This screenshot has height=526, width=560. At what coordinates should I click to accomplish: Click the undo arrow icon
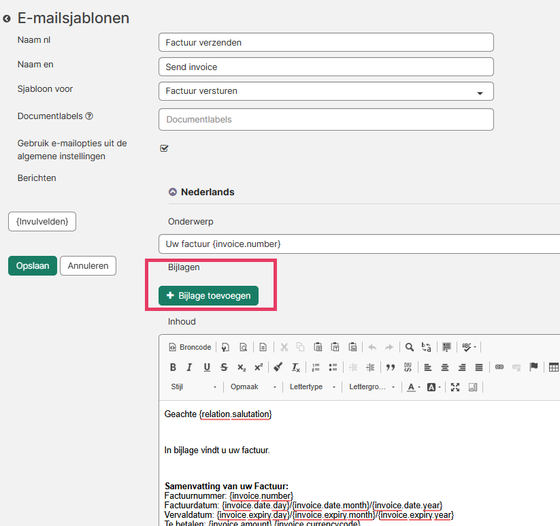372,347
